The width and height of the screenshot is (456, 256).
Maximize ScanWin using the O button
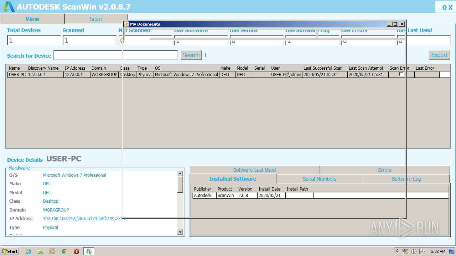[x=445, y=7]
